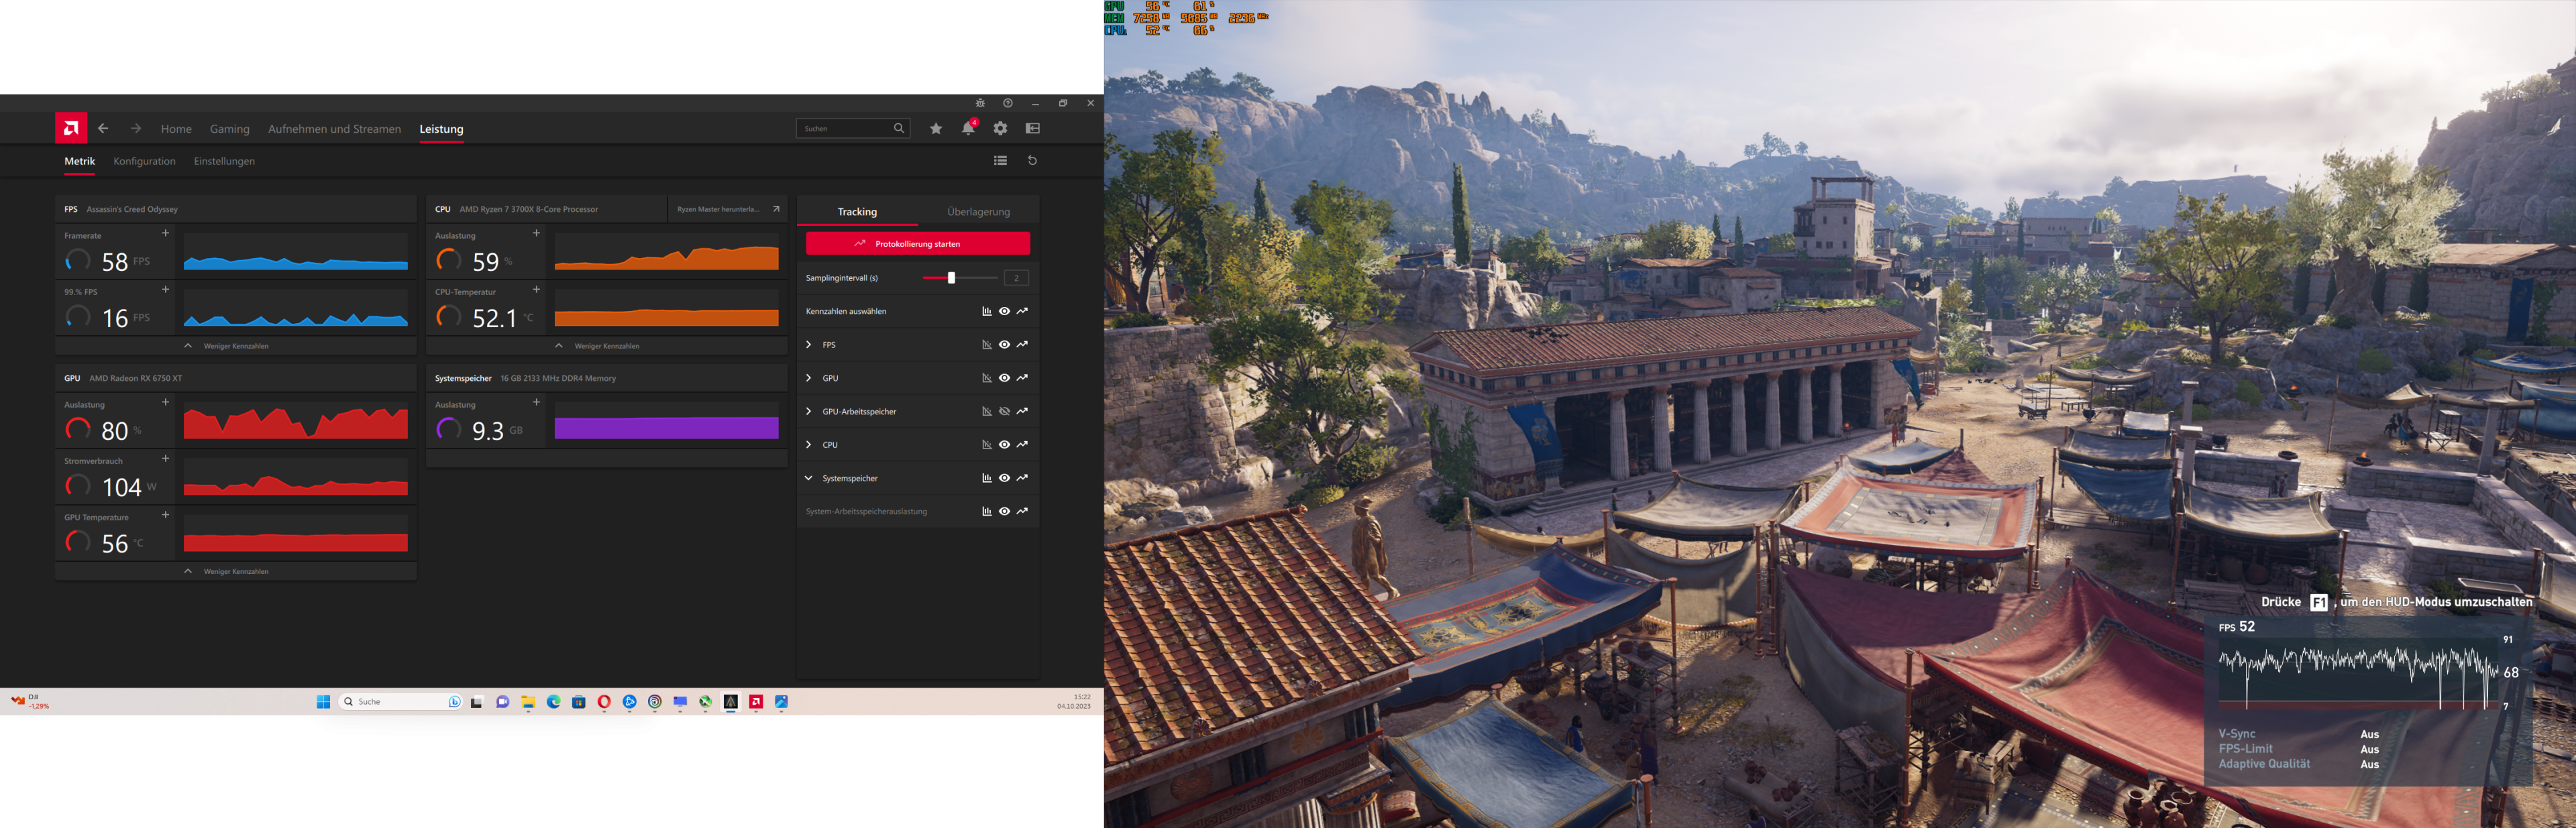The image size is (2576, 828).
Task: Toggle the sidebar panel icon
Action: pos(1033,128)
